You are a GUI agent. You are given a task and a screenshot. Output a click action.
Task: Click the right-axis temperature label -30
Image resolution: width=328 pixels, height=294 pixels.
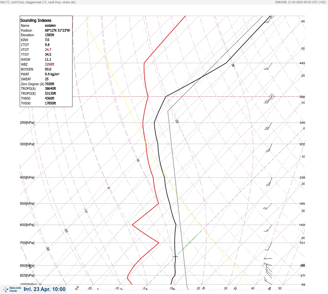click(x=303, y=48)
